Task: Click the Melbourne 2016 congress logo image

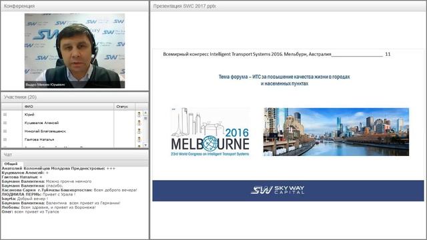Action: coord(210,132)
